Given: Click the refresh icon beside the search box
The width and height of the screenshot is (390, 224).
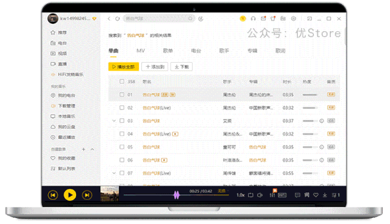Looking at the screenshot, I should point(118,19).
